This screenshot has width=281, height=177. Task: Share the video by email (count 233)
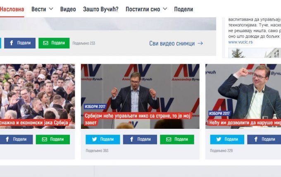click(x=54, y=43)
